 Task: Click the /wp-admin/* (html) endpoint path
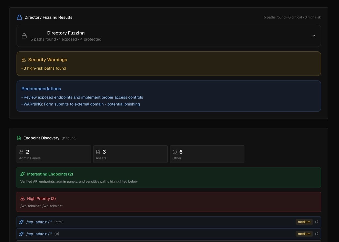point(39,222)
